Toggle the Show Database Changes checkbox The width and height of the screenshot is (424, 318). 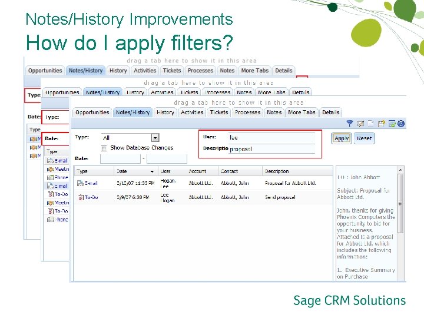click(x=104, y=148)
